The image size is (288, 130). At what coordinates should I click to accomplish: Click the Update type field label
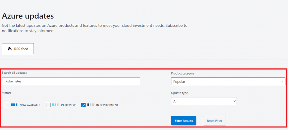click(179, 93)
